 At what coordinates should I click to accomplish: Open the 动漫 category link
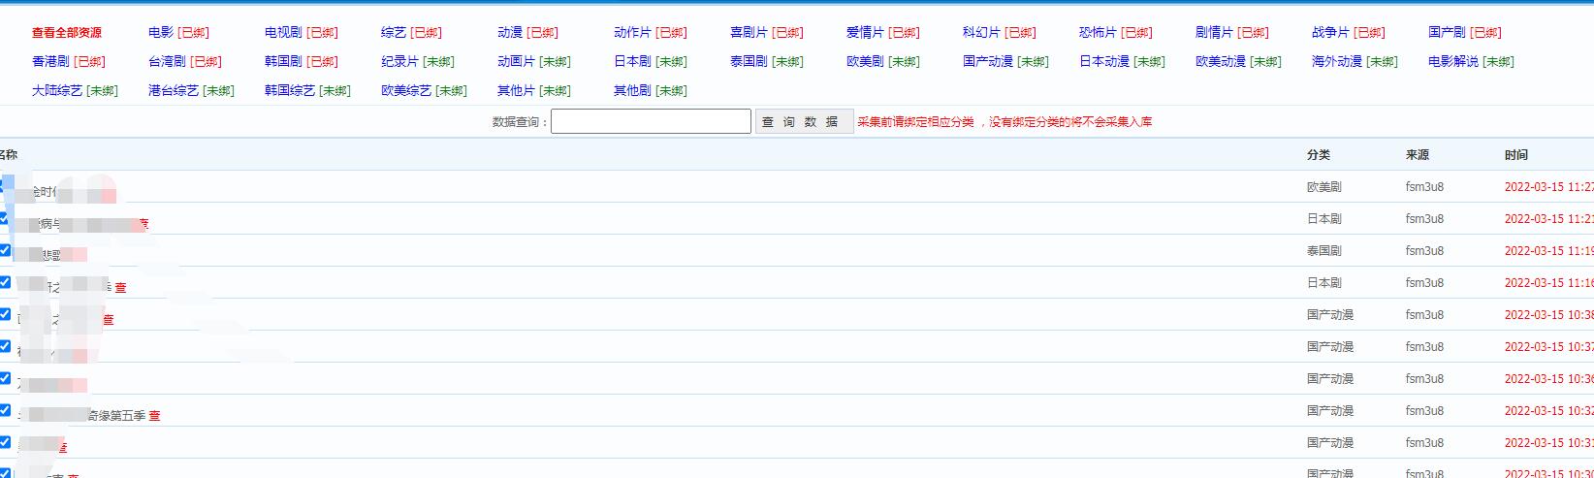tap(510, 33)
